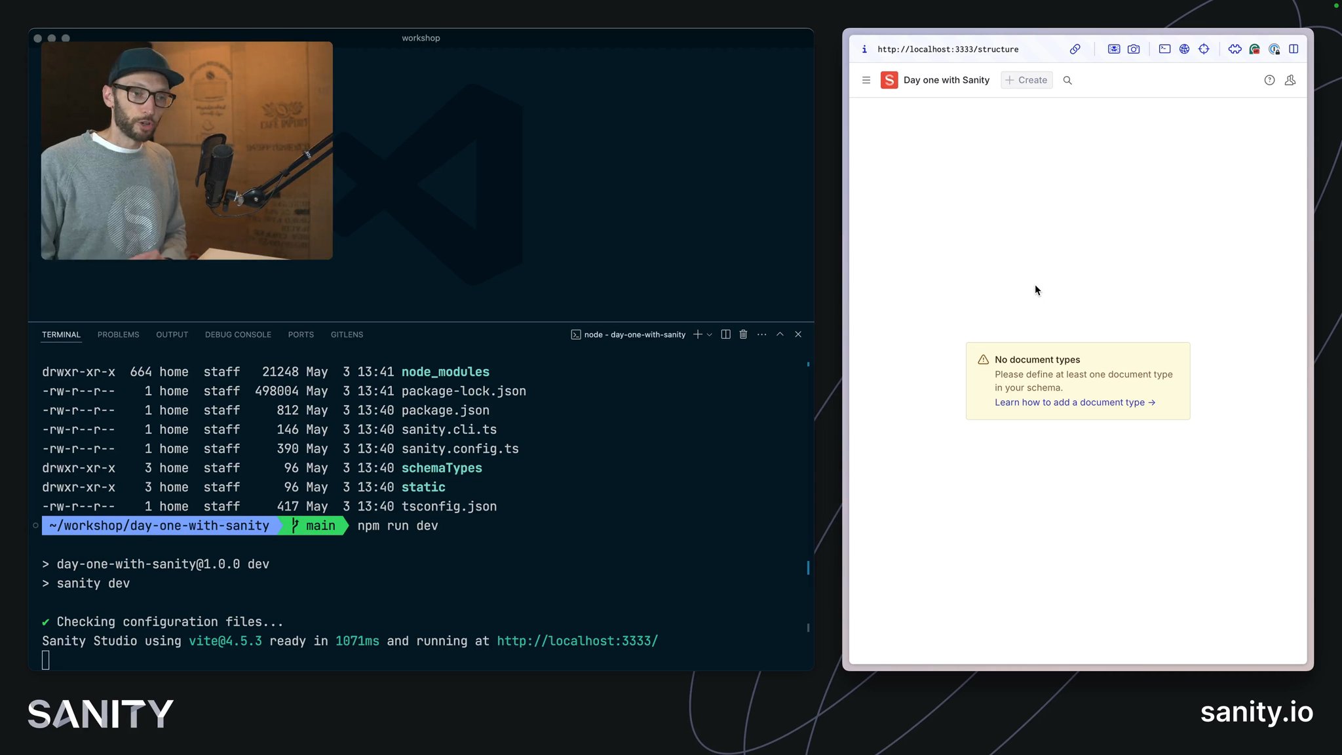Open the DEBUG CONSOLE tab
The width and height of the screenshot is (1342, 755).
point(238,334)
